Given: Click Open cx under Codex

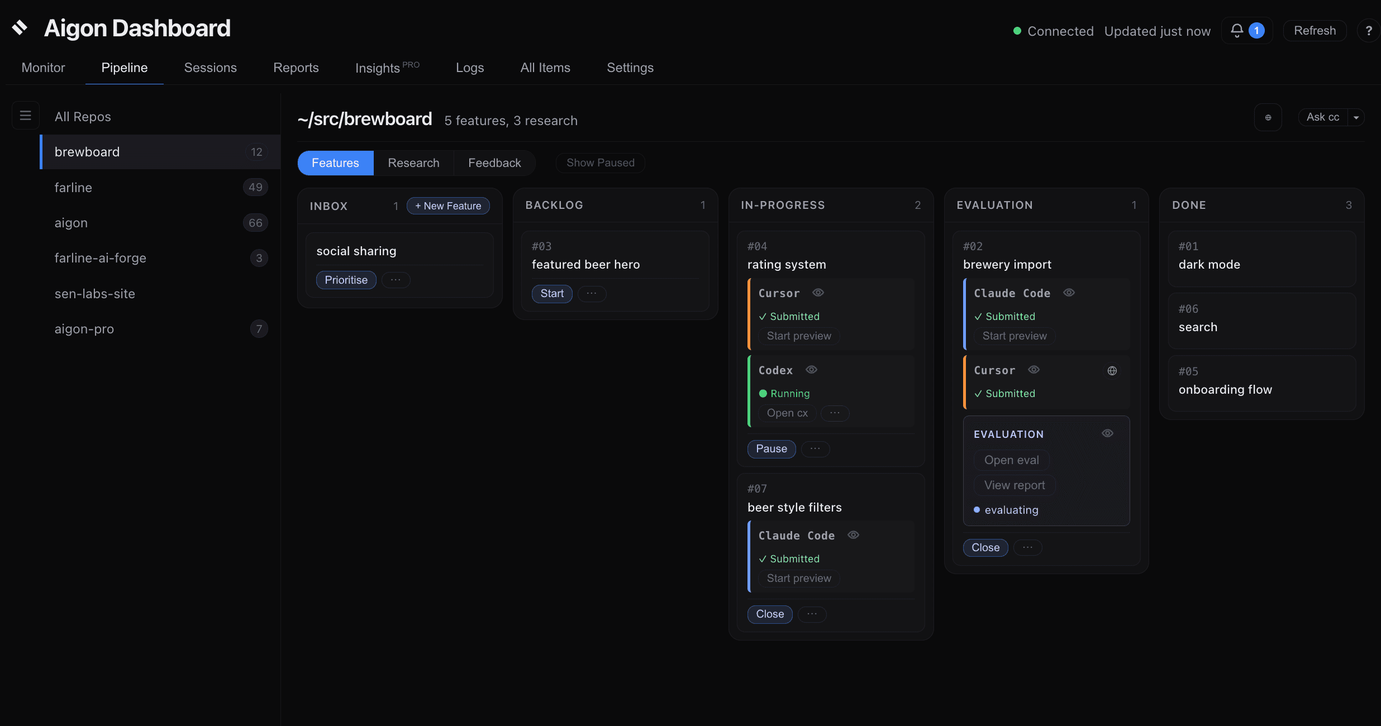Looking at the screenshot, I should click(x=787, y=413).
